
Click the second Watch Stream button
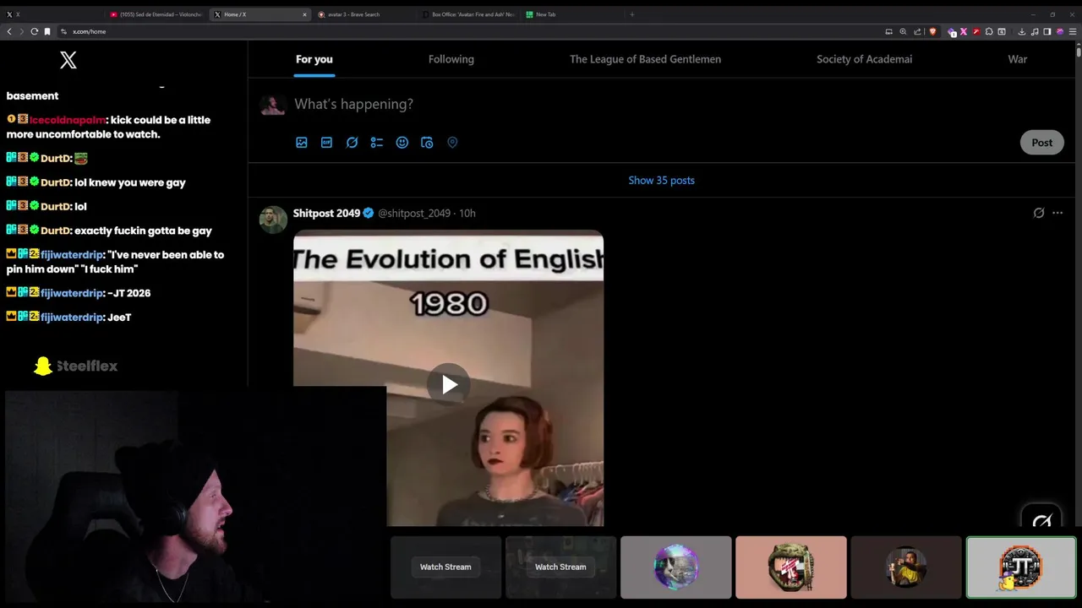(x=560, y=567)
